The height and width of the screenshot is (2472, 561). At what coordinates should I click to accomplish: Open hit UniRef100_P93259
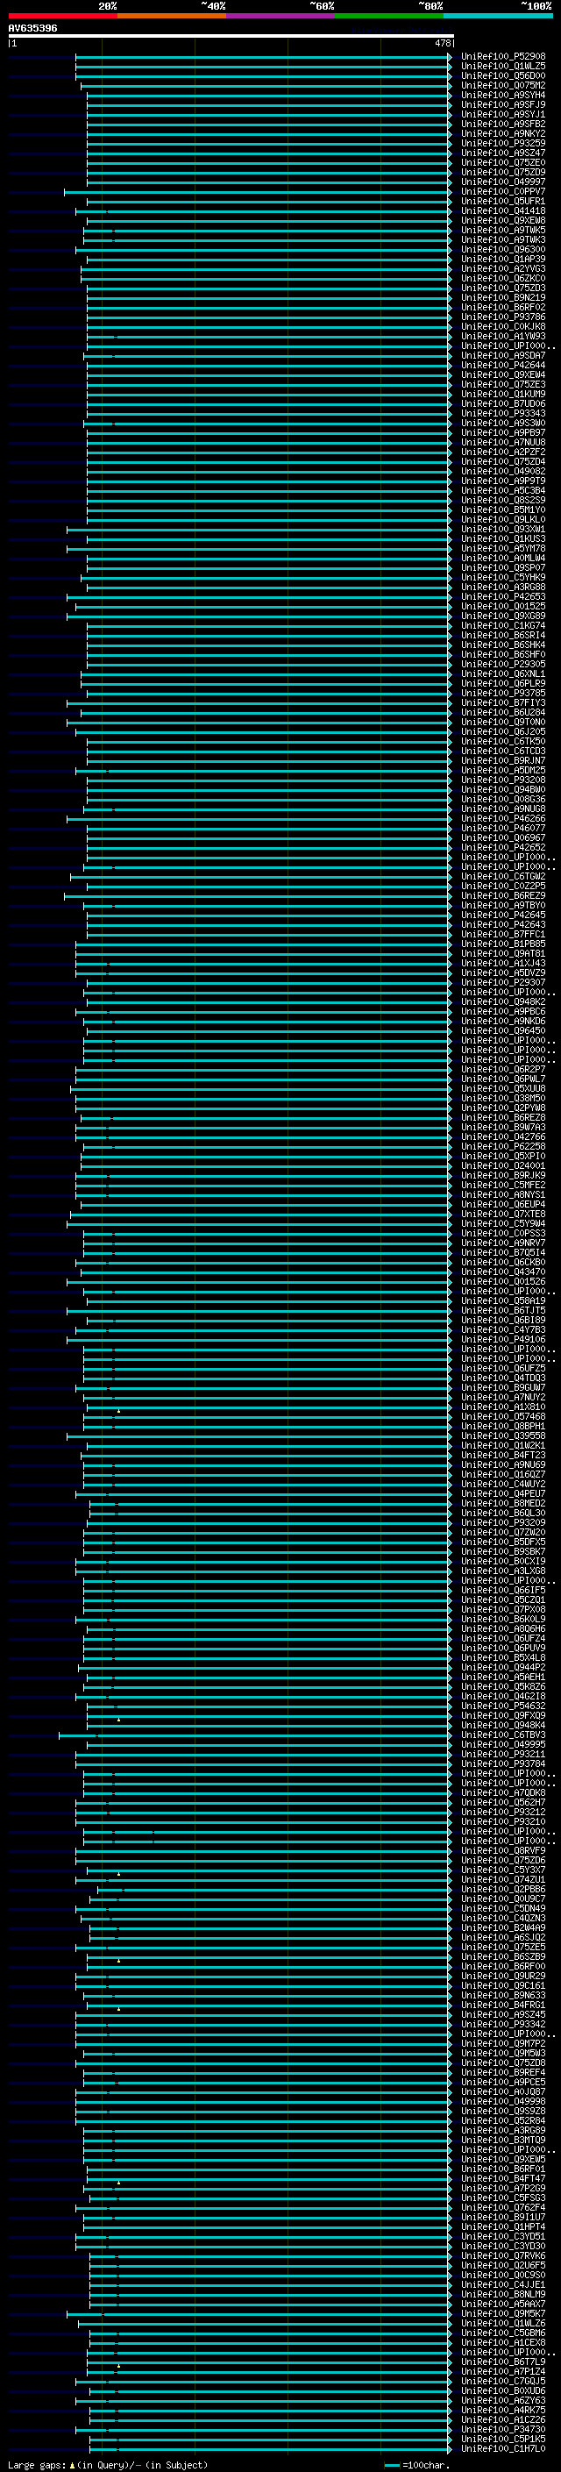pos(503,143)
